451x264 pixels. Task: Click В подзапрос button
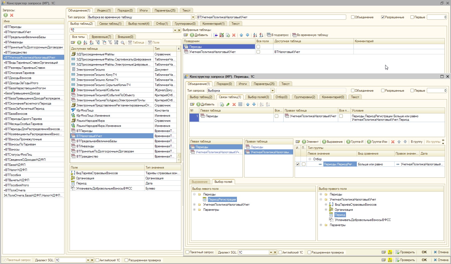tap(277, 35)
